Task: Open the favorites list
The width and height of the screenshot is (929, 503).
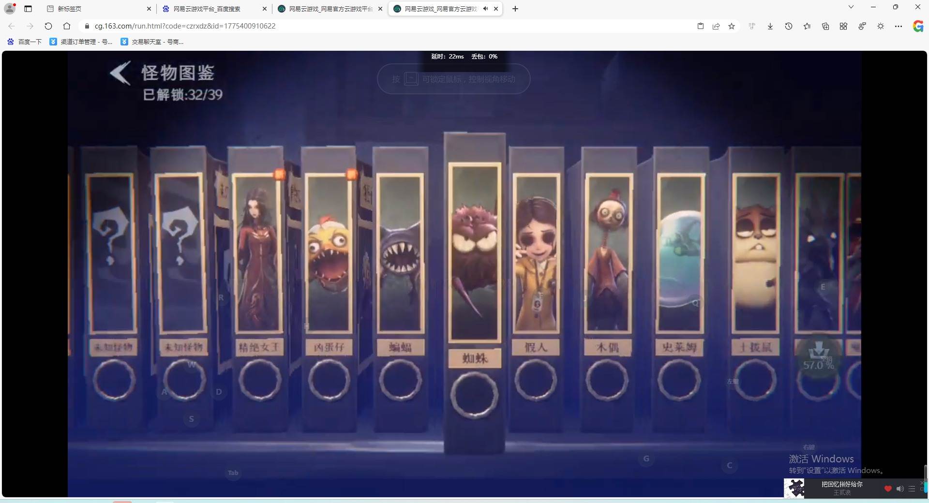Action: (x=807, y=26)
